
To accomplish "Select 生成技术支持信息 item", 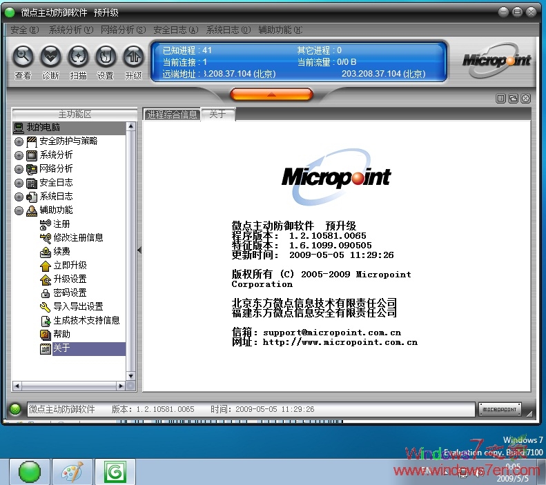I will tap(87, 320).
